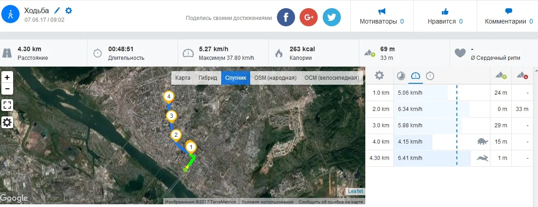Open map settings gear on the map

[7, 122]
